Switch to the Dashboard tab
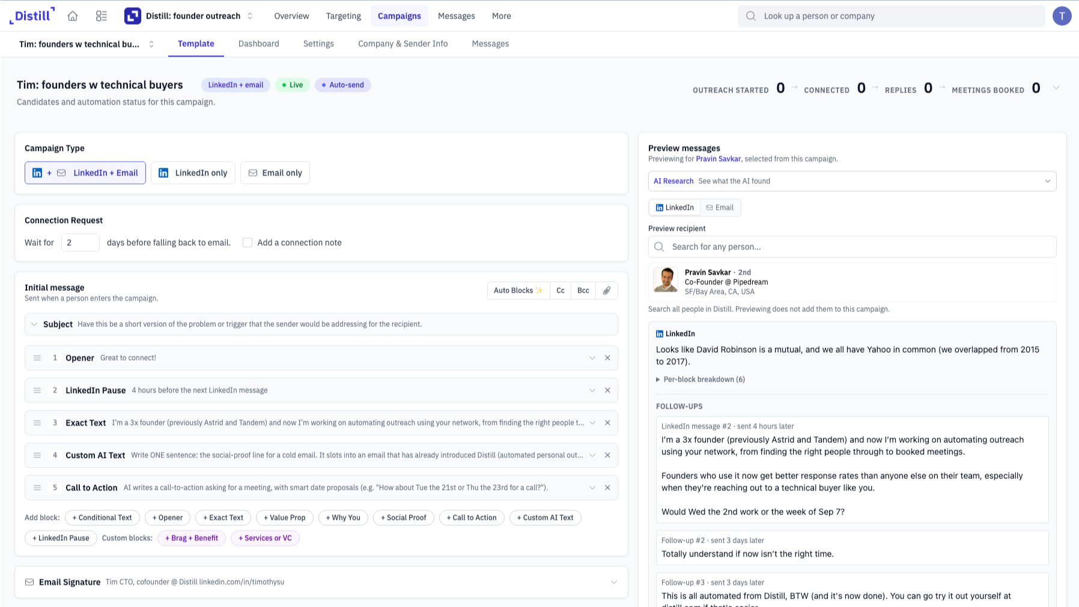 pyautogui.click(x=259, y=44)
